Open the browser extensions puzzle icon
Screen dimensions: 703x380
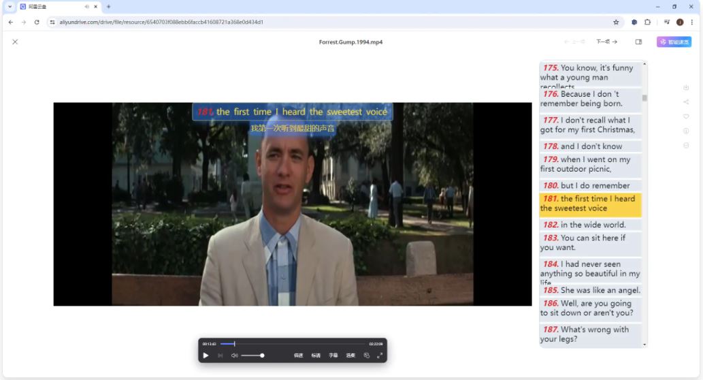647,22
